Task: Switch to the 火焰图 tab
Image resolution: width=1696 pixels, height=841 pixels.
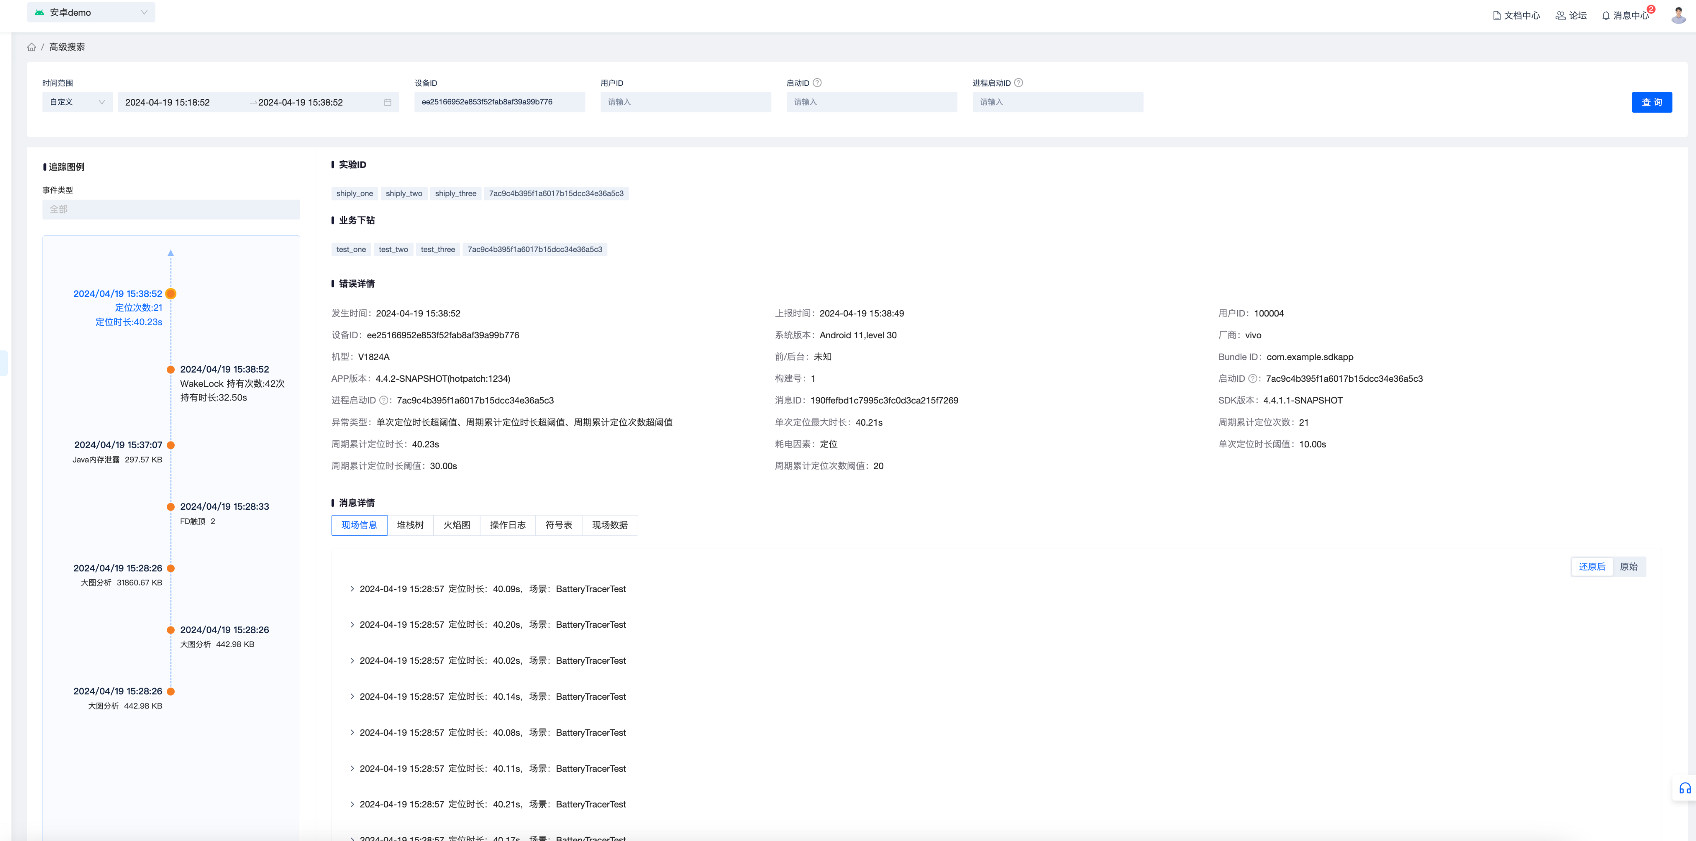Action: pyautogui.click(x=456, y=525)
